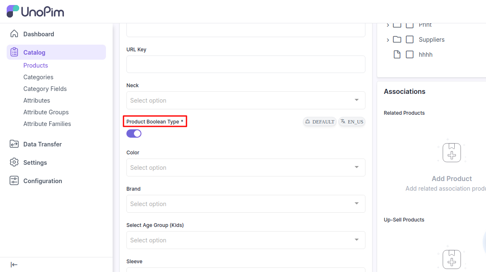Open the Brand select dropdown

point(246,204)
